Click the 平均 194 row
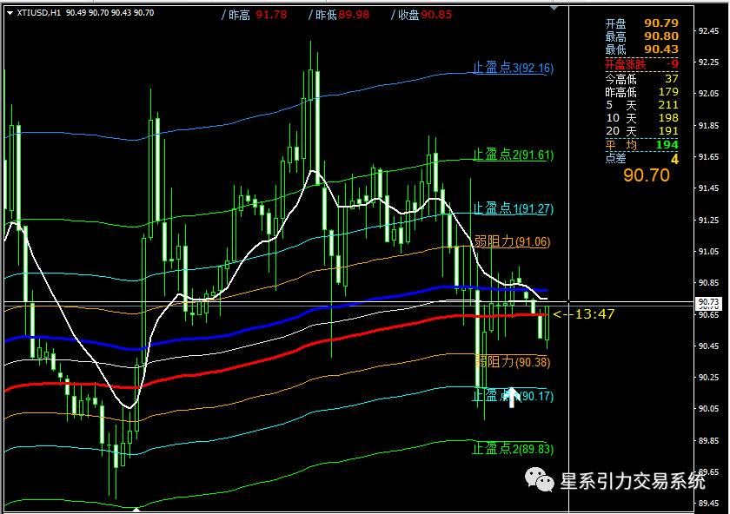This screenshot has width=730, height=514. click(x=641, y=145)
